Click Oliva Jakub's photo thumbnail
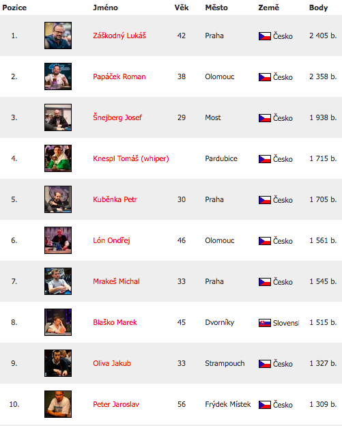This screenshot has width=342, height=426. coord(58,363)
